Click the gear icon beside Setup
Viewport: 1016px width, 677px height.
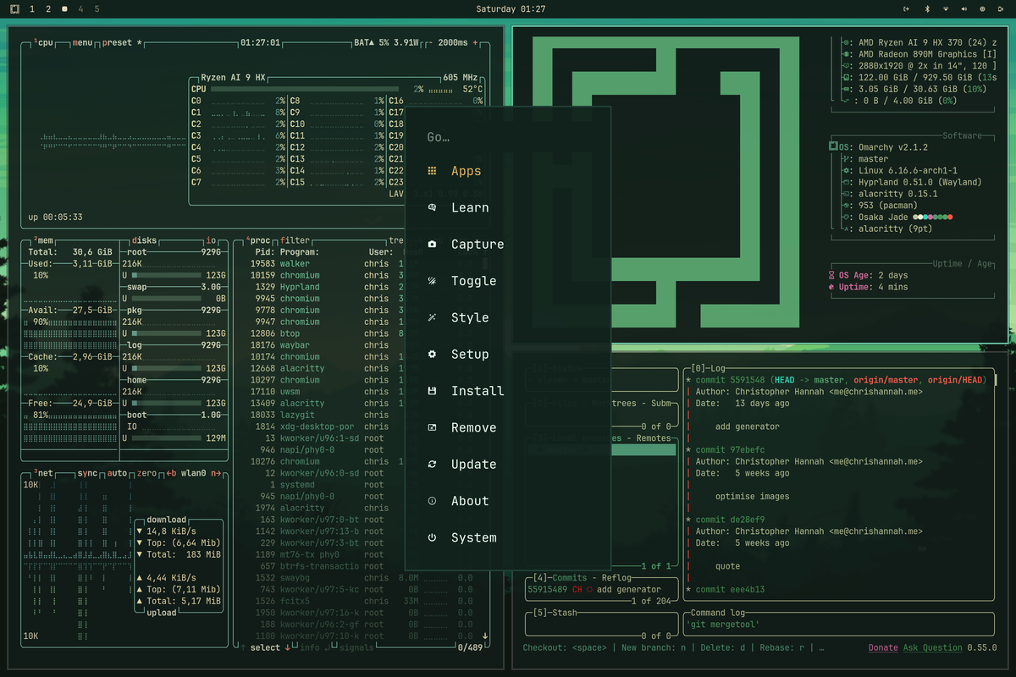click(432, 355)
